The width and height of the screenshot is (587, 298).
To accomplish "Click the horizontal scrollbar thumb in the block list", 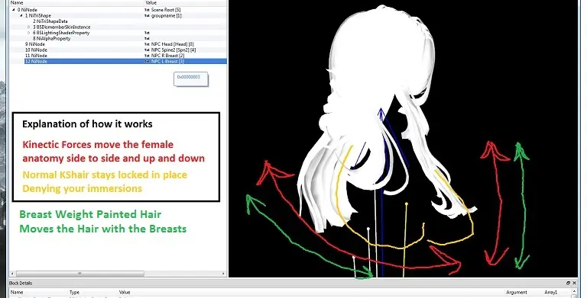I will (x=79, y=274).
